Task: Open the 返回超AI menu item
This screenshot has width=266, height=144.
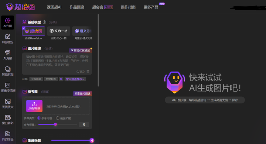Action: click(54, 7)
